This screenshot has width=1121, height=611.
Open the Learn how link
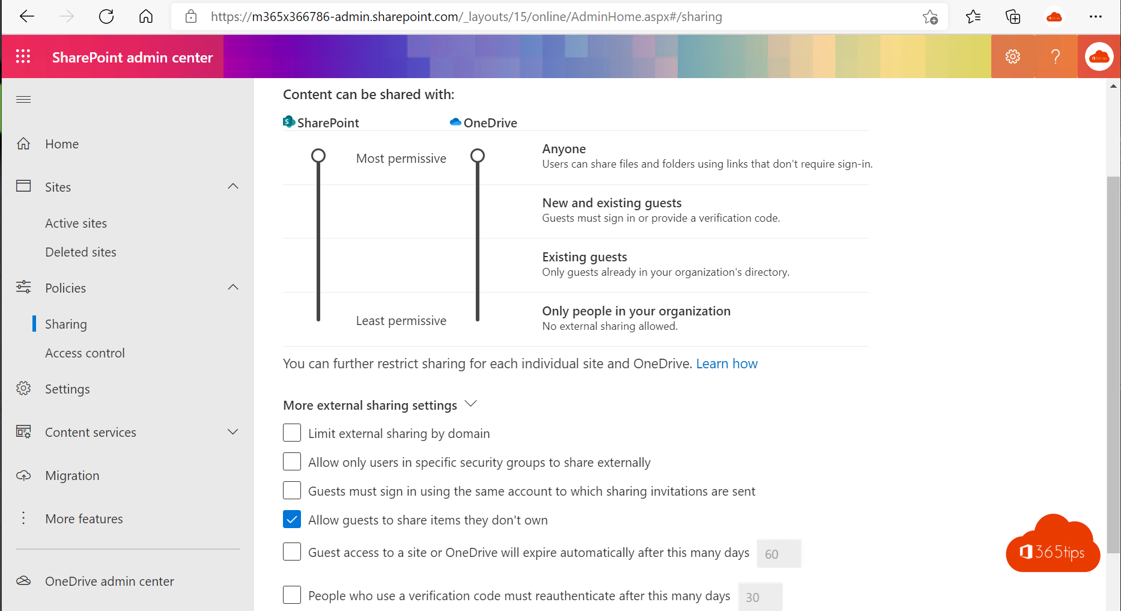(727, 363)
